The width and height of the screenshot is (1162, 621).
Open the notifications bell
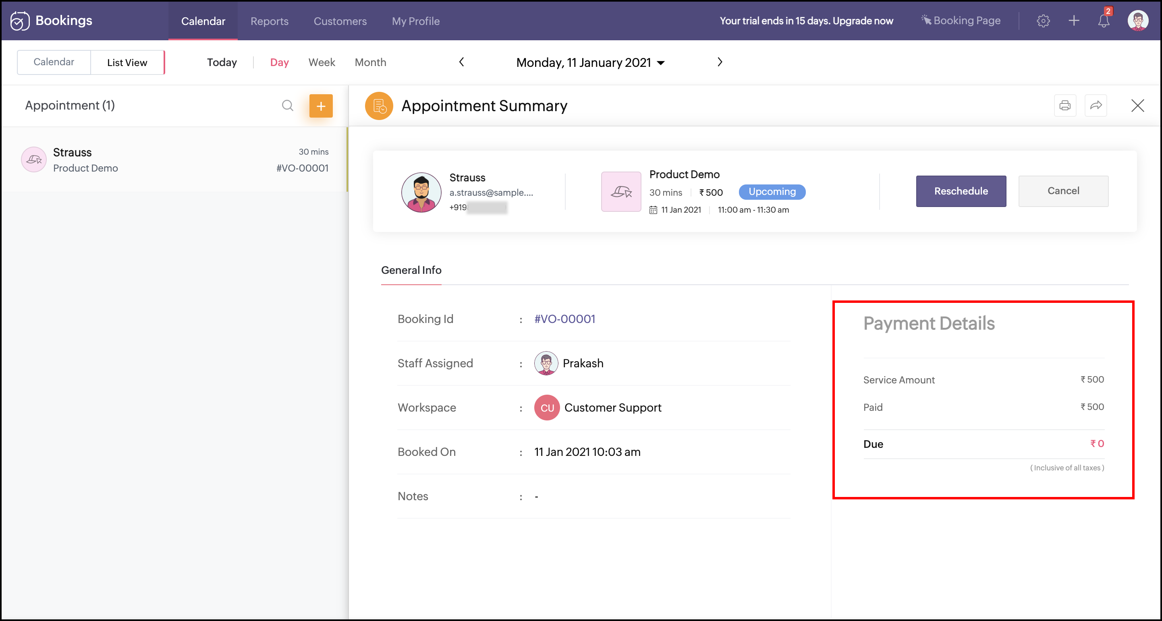point(1103,21)
